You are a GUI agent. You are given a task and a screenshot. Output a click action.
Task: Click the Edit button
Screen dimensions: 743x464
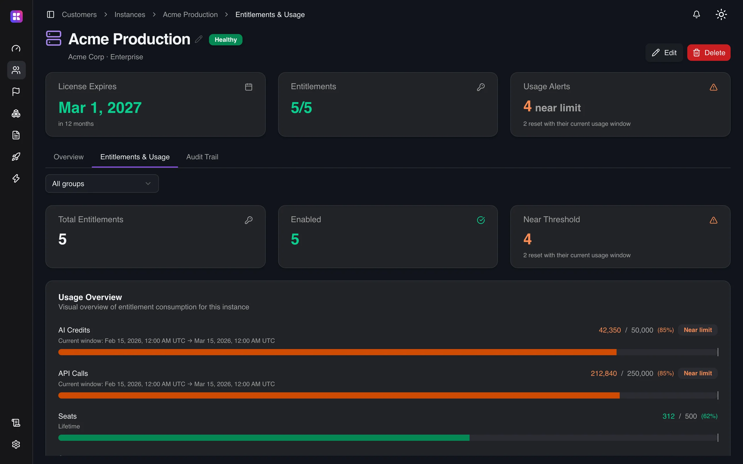[x=664, y=52]
